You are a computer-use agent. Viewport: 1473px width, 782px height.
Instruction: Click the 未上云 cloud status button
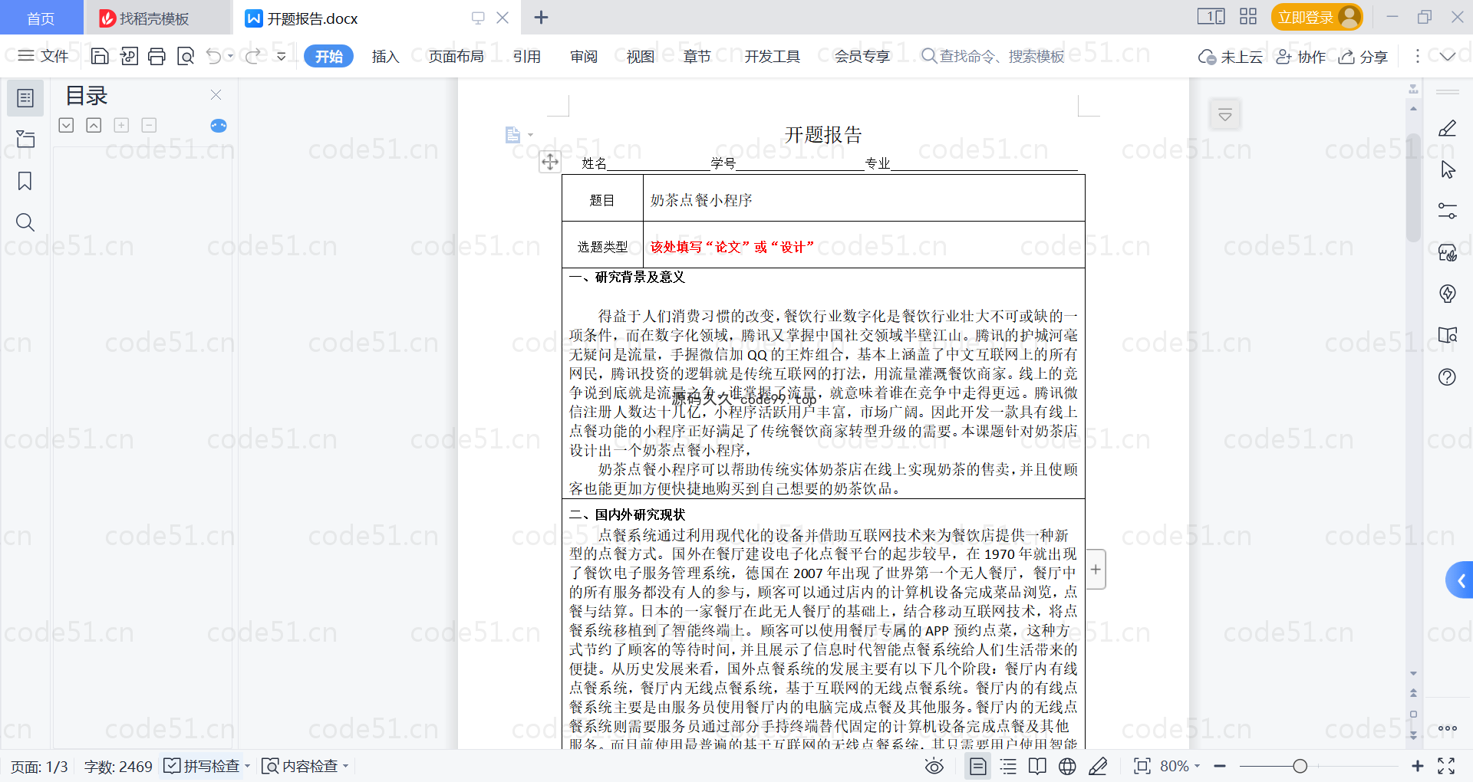[x=1230, y=56]
